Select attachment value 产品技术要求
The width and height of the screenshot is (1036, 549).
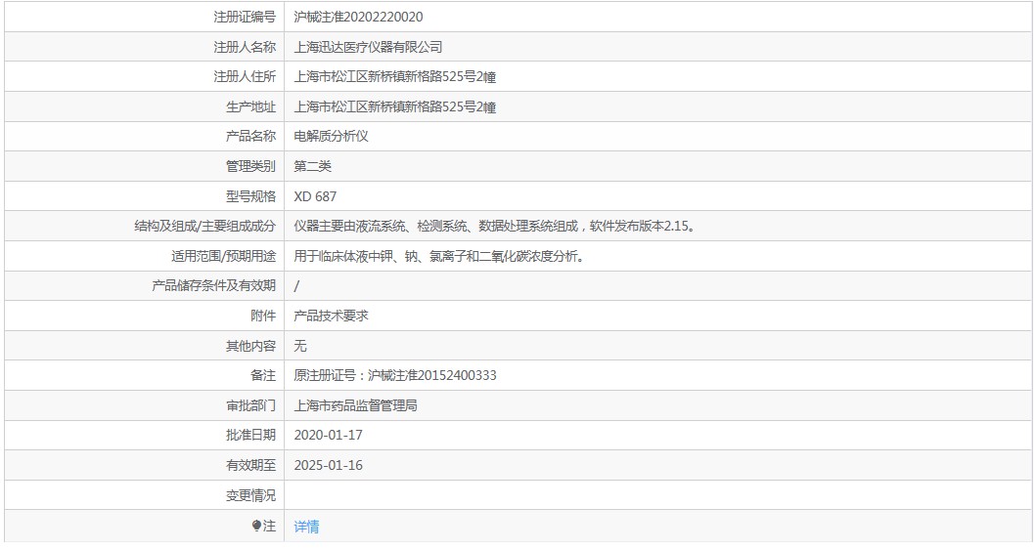pyautogui.click(x=331, y=317)
